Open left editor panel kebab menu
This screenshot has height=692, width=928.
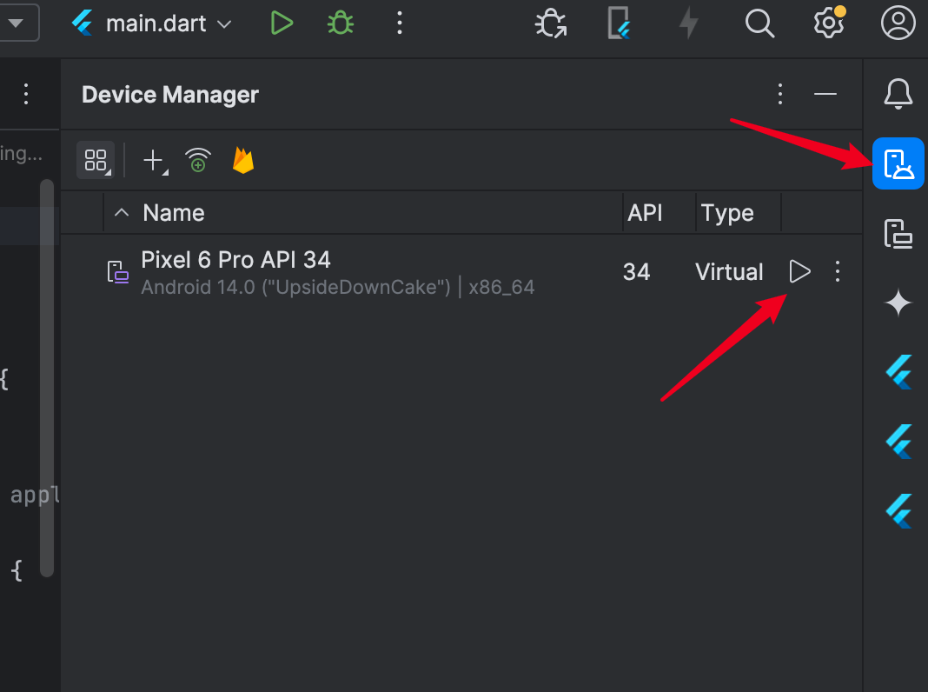click(26, 94)
